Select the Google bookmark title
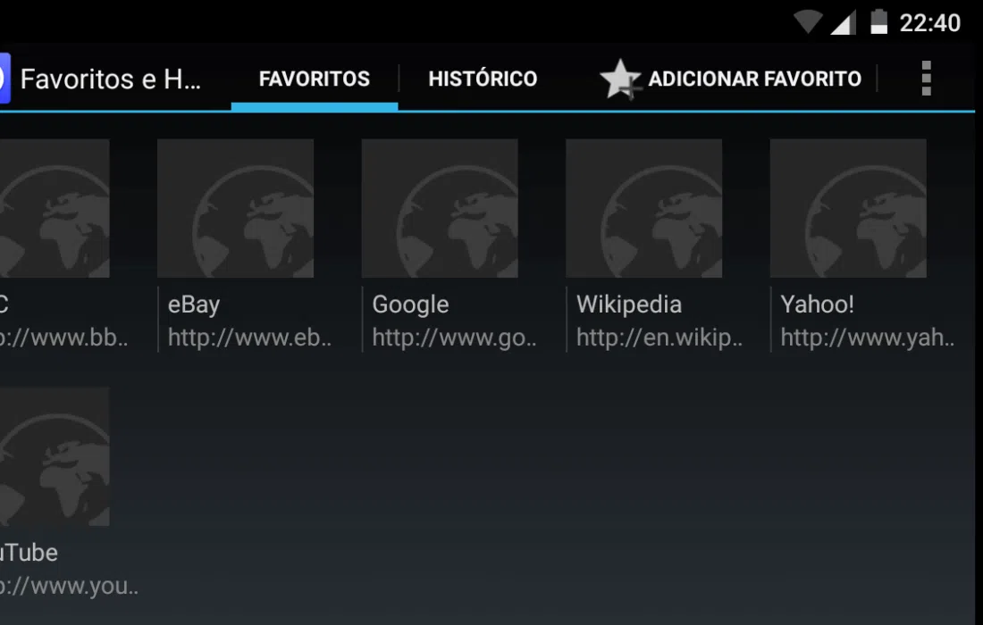Screen dimensions: 983x625 (x=411, y=305)
